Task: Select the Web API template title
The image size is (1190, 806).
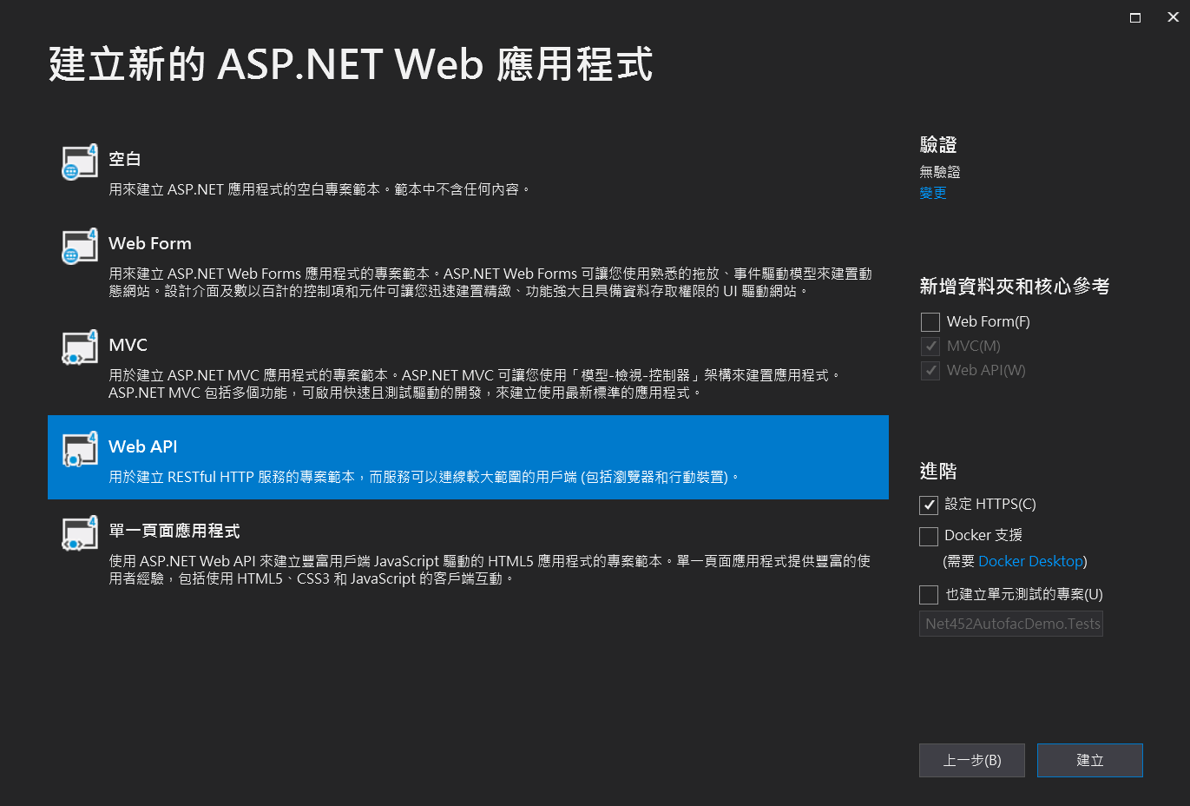Action: (x=142, y=446)
